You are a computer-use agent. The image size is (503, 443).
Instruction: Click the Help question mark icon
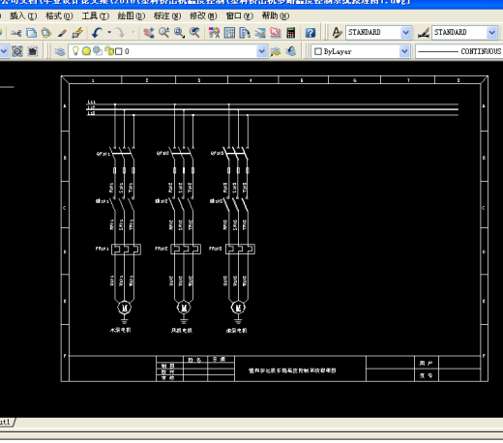(311, 33)
